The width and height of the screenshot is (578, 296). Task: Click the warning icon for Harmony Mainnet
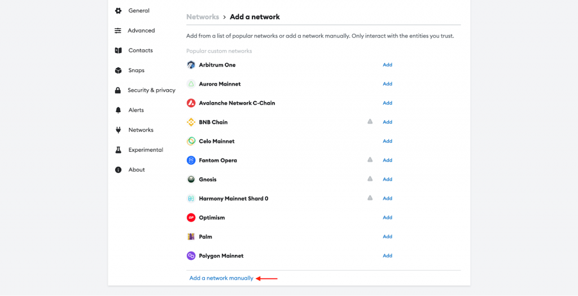370,198
